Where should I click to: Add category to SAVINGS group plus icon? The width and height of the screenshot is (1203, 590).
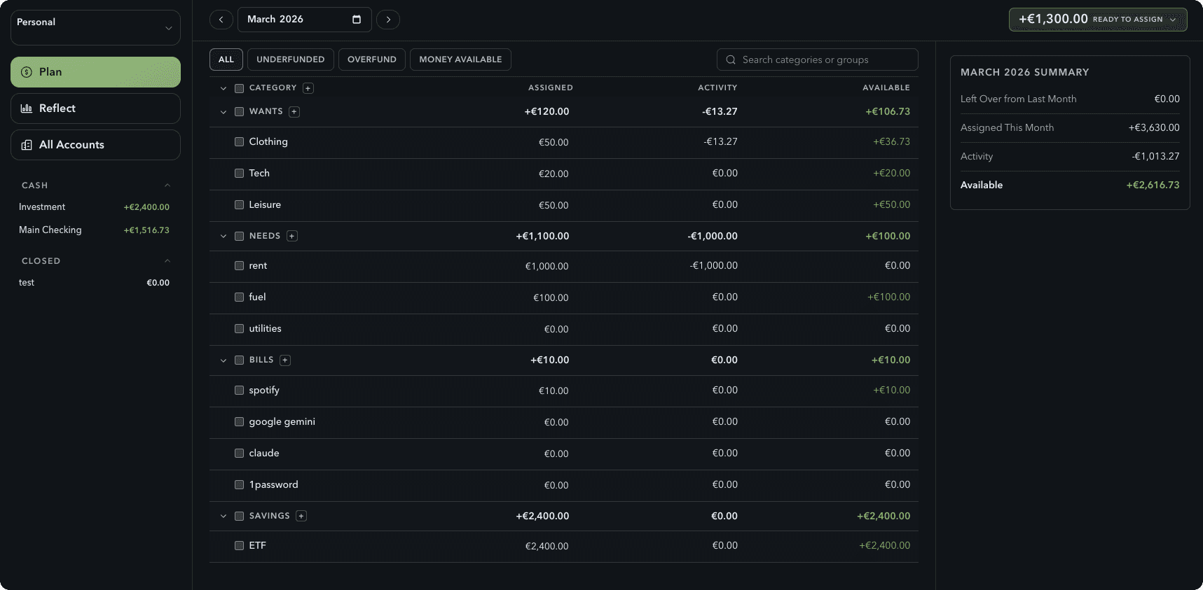tap(301, 516)
